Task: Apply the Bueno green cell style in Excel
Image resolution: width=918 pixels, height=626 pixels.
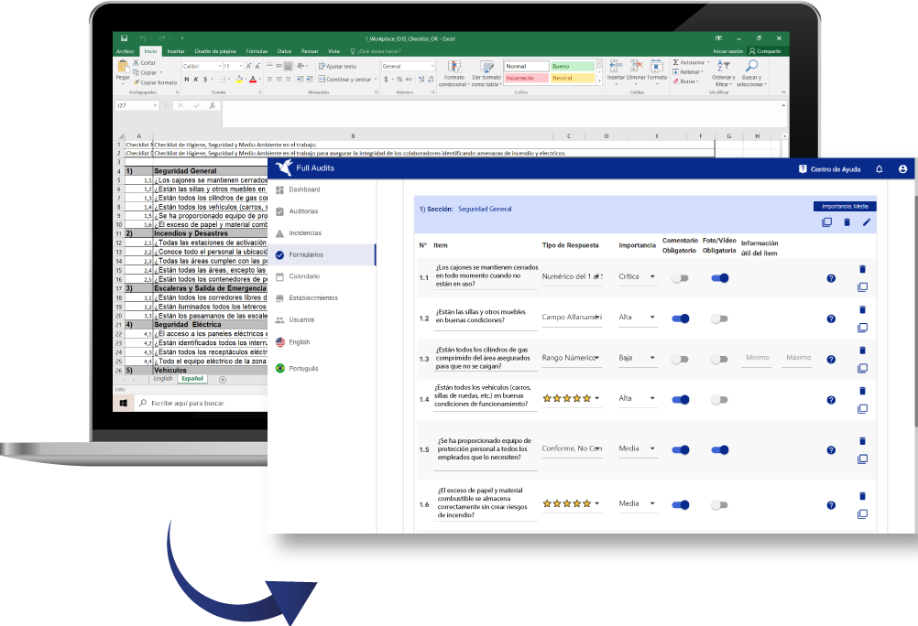Action: (573, 66)
